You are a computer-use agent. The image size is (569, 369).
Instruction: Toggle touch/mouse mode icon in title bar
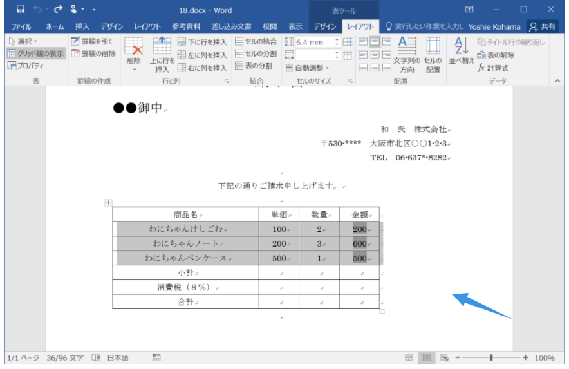(x=73, y=9)
